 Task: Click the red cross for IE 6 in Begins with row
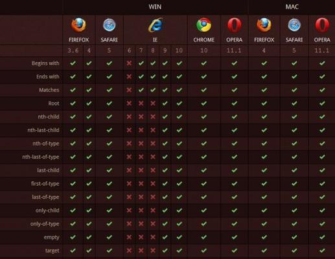129,63
